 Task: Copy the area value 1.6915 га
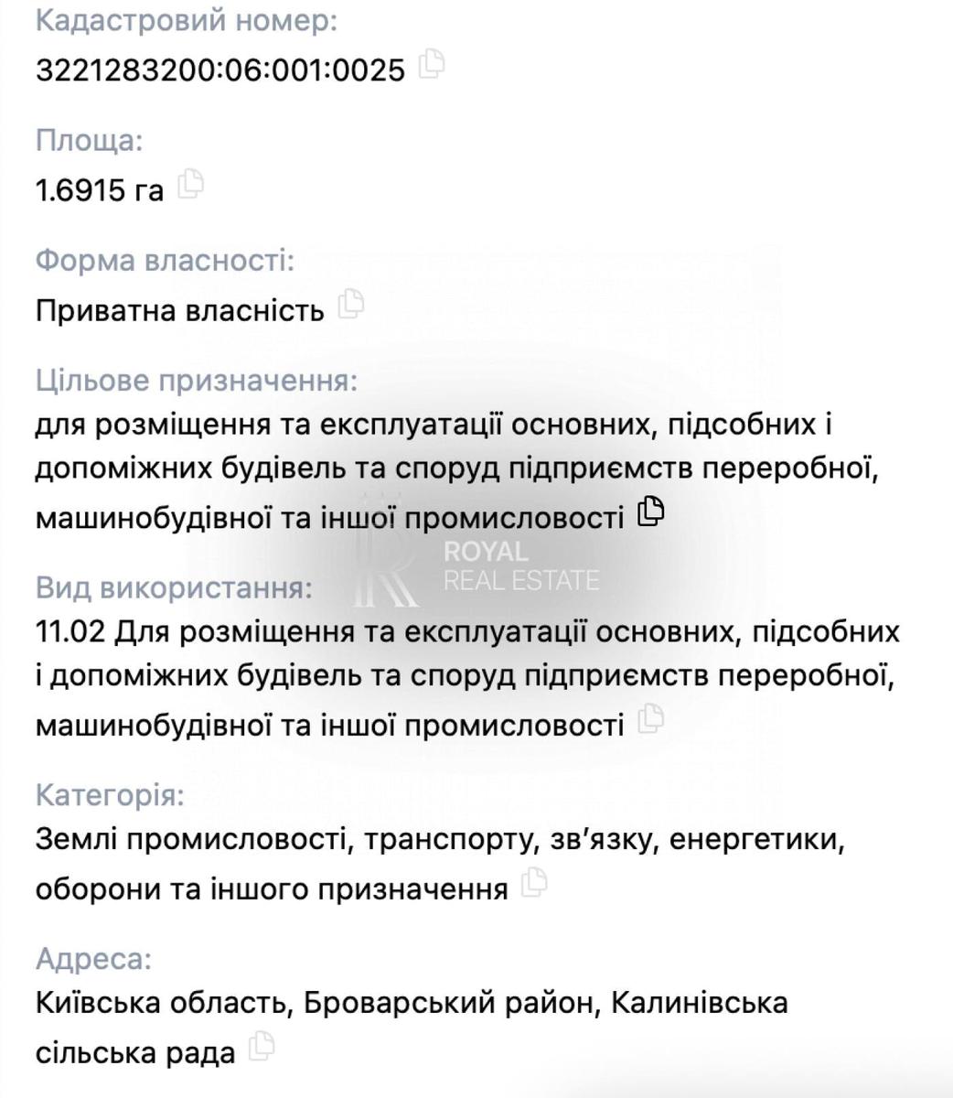coord(190,184)
